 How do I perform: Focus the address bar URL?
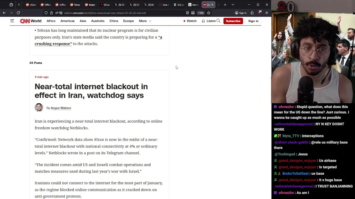[105, 13]
